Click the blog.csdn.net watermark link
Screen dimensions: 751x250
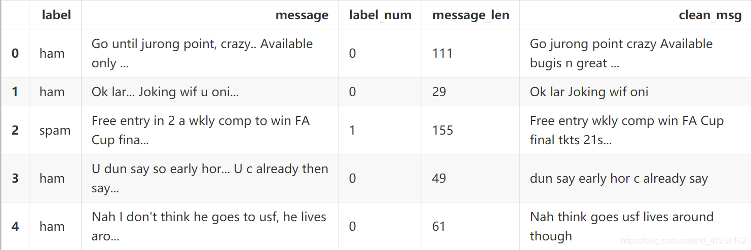(x=684, y=241)
